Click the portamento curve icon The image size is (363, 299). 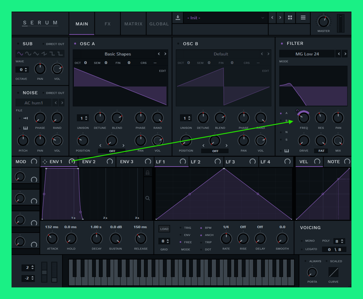coord(333,272)
